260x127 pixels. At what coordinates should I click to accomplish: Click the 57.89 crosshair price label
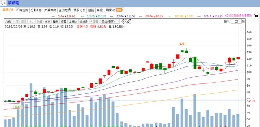[251, 101]
